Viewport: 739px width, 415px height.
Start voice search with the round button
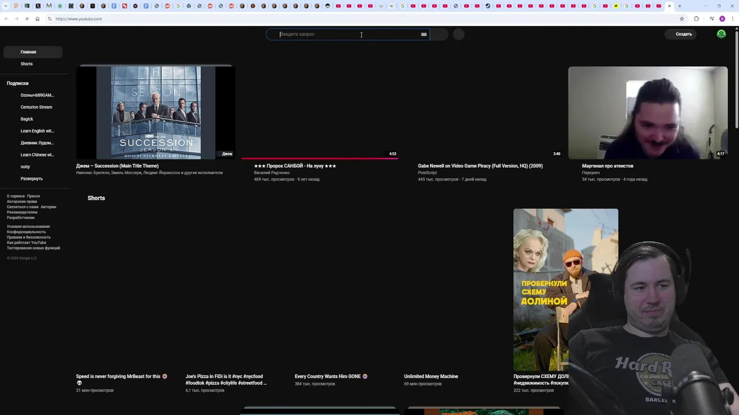pyautogui.click(x=458, y=35)
